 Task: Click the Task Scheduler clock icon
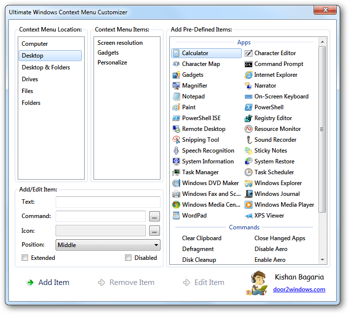coord(249,172)
